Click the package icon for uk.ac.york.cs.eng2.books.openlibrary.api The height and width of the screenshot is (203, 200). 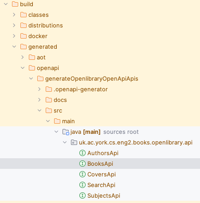74,142
